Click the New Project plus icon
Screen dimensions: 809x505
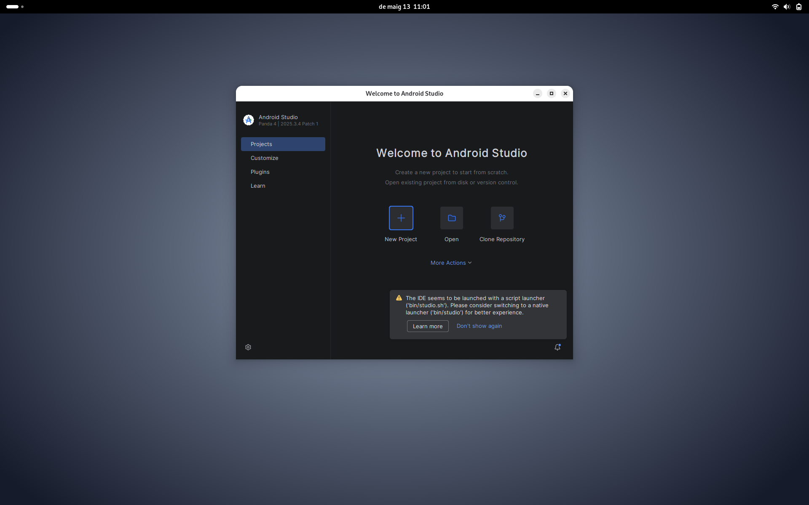pos(401,218)
